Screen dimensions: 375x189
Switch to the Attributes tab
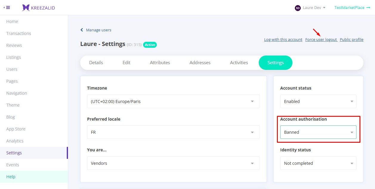[x=160, y=63]
